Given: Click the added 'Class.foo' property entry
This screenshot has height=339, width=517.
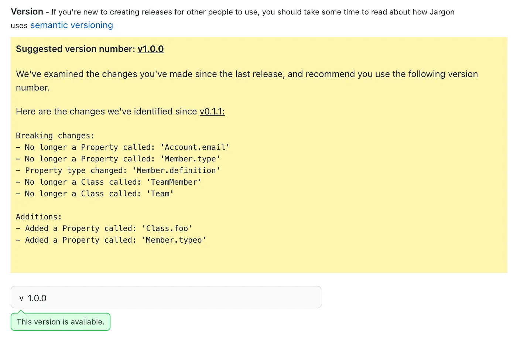Looking at the screenshot, I should pos(104,228).
